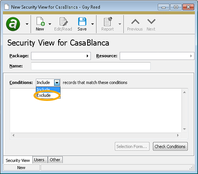Open the Resource field picker arrow
198x174 pixels.
point(191,56)
